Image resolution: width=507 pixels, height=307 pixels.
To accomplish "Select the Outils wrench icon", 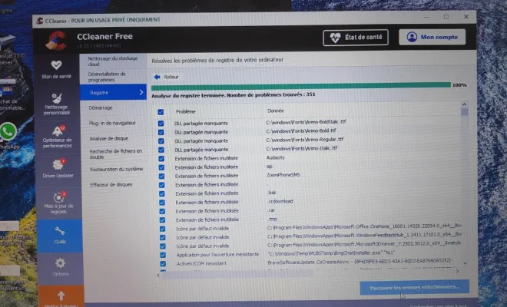I will 60,231.
